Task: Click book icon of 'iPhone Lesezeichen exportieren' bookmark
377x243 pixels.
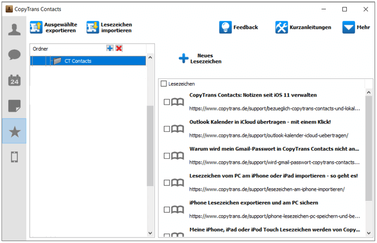Action: pyautogui.click(x=177, y=210)
